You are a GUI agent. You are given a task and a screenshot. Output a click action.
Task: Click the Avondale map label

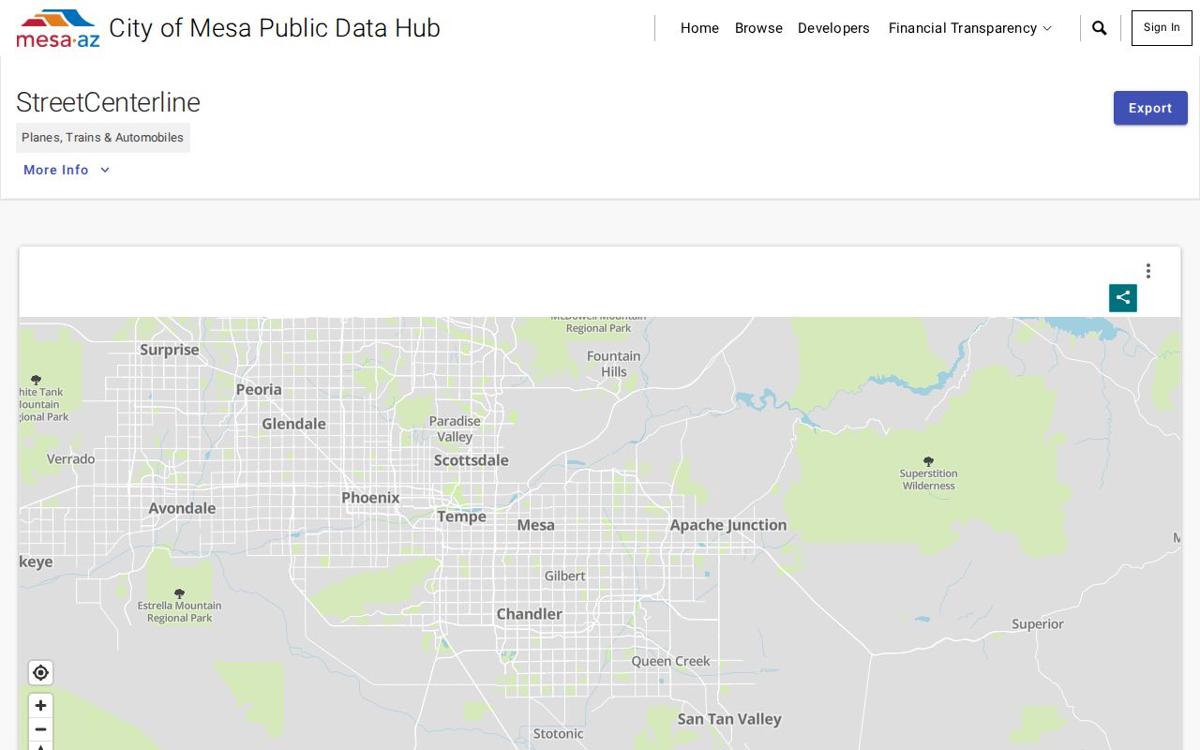coord(182,508)
